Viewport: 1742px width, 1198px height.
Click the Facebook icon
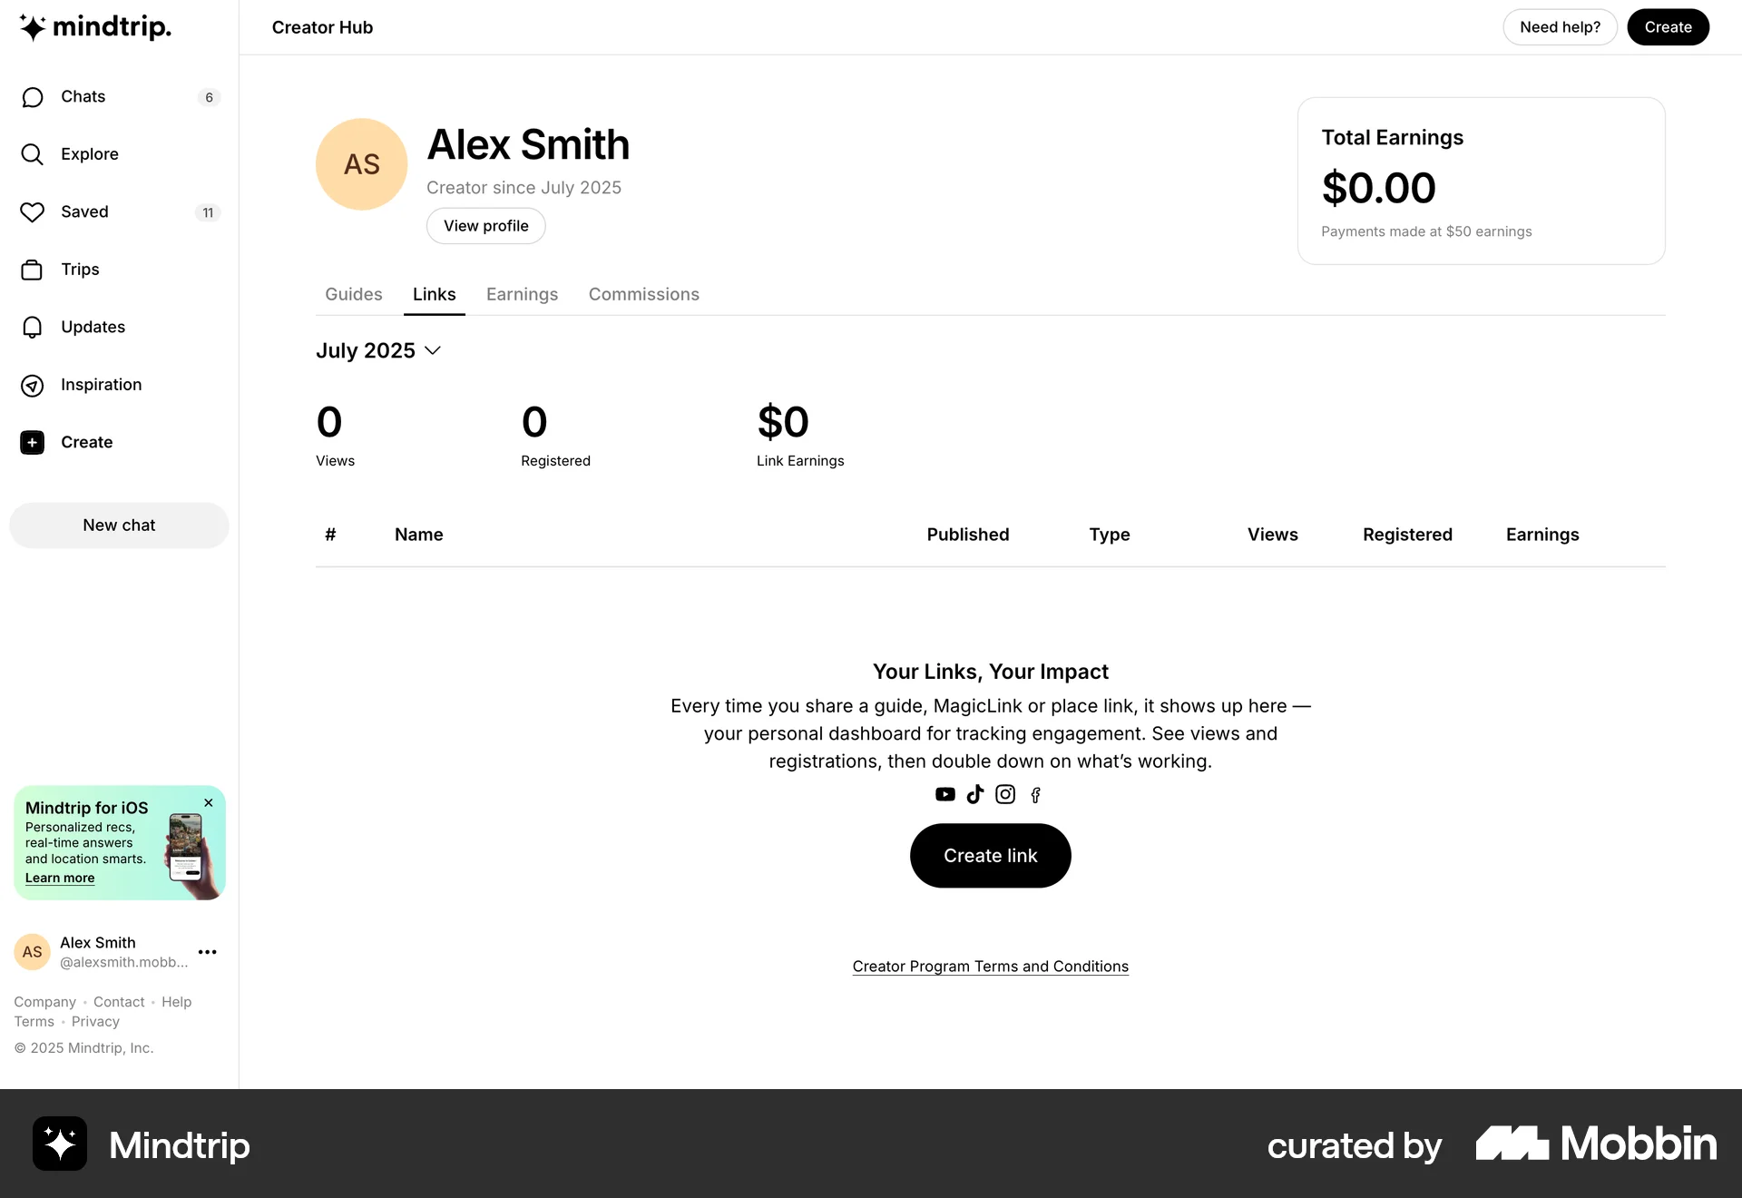pos(1035,796)
